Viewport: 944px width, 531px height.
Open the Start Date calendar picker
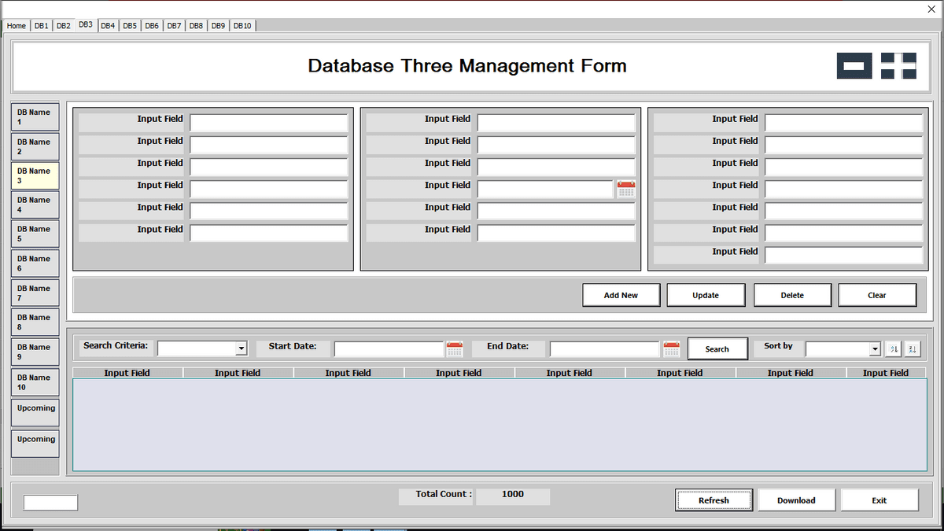click(455, 348)
